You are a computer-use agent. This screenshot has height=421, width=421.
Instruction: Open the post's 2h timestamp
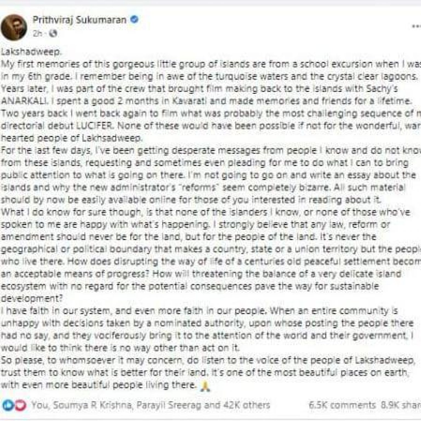38,33
